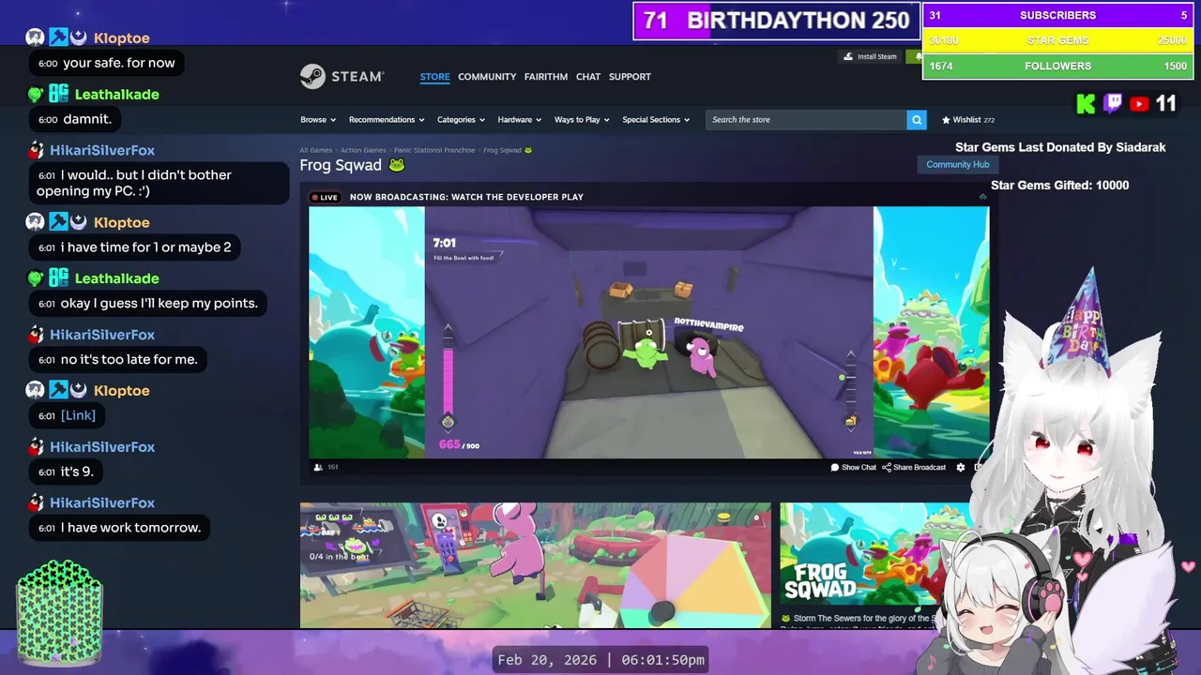Open the COMMUNITY tab
1201x675 pixels.
487,77
